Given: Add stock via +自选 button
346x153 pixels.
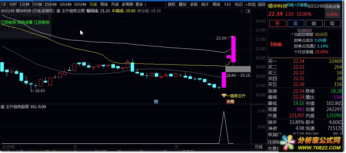Looking at the screenshot, I should tap(250, 4).
